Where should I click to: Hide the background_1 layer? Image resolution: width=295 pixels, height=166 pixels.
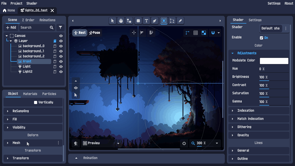coord(61,51)
